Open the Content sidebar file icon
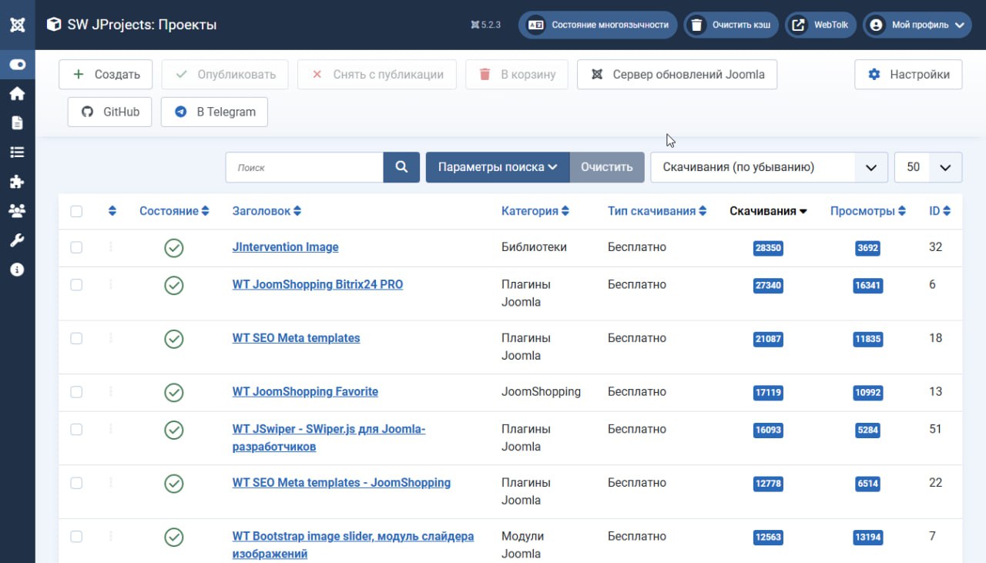The image size is (986, 563). (17, 123)
